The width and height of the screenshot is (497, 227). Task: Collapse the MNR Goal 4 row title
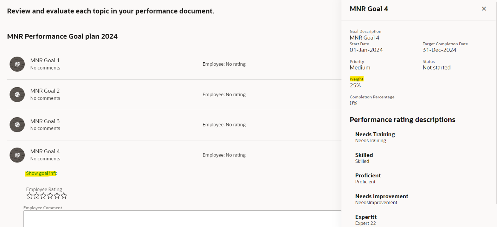coord(45,151)
